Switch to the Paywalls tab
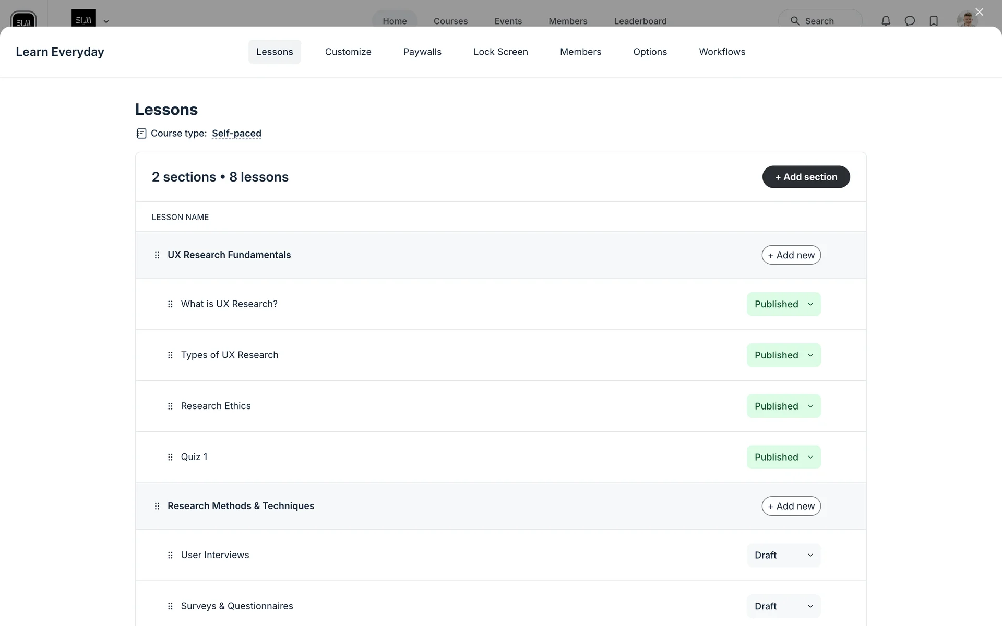Image resolution: width=1002 pixels, height=626 pixels. coord(422,52)
